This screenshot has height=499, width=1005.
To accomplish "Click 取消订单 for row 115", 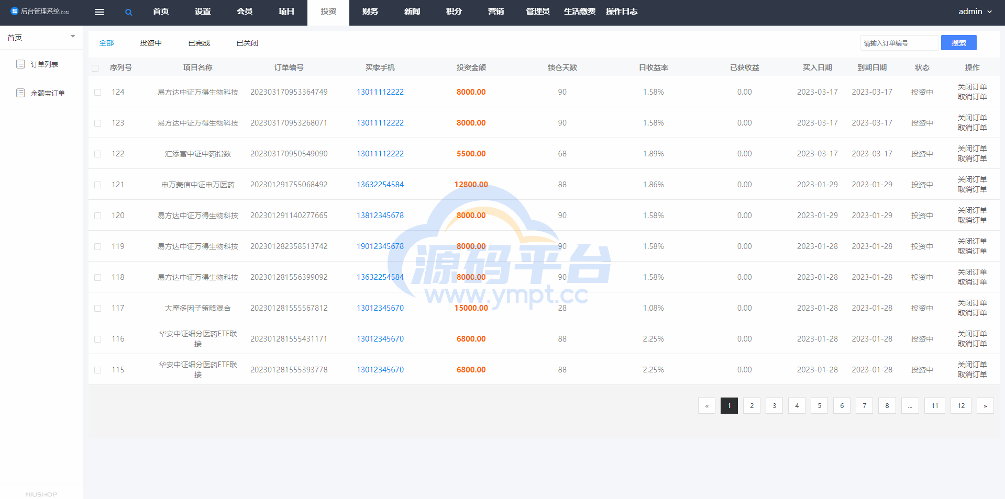I will click(973, 375).
